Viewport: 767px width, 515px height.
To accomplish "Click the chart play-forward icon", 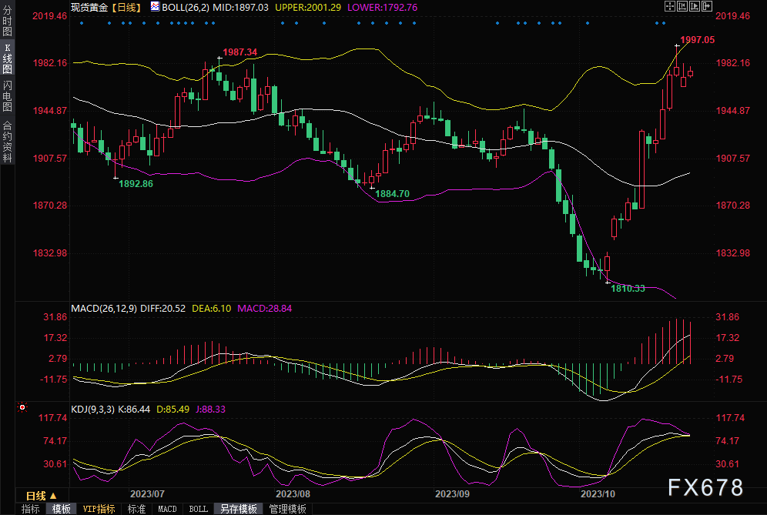I will point(695,6).
